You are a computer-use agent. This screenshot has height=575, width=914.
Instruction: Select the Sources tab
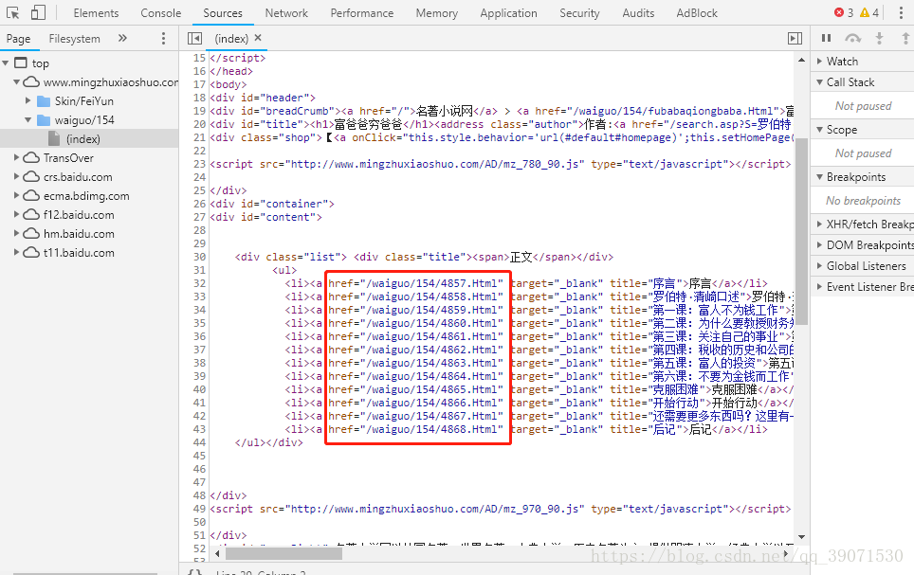223,13
